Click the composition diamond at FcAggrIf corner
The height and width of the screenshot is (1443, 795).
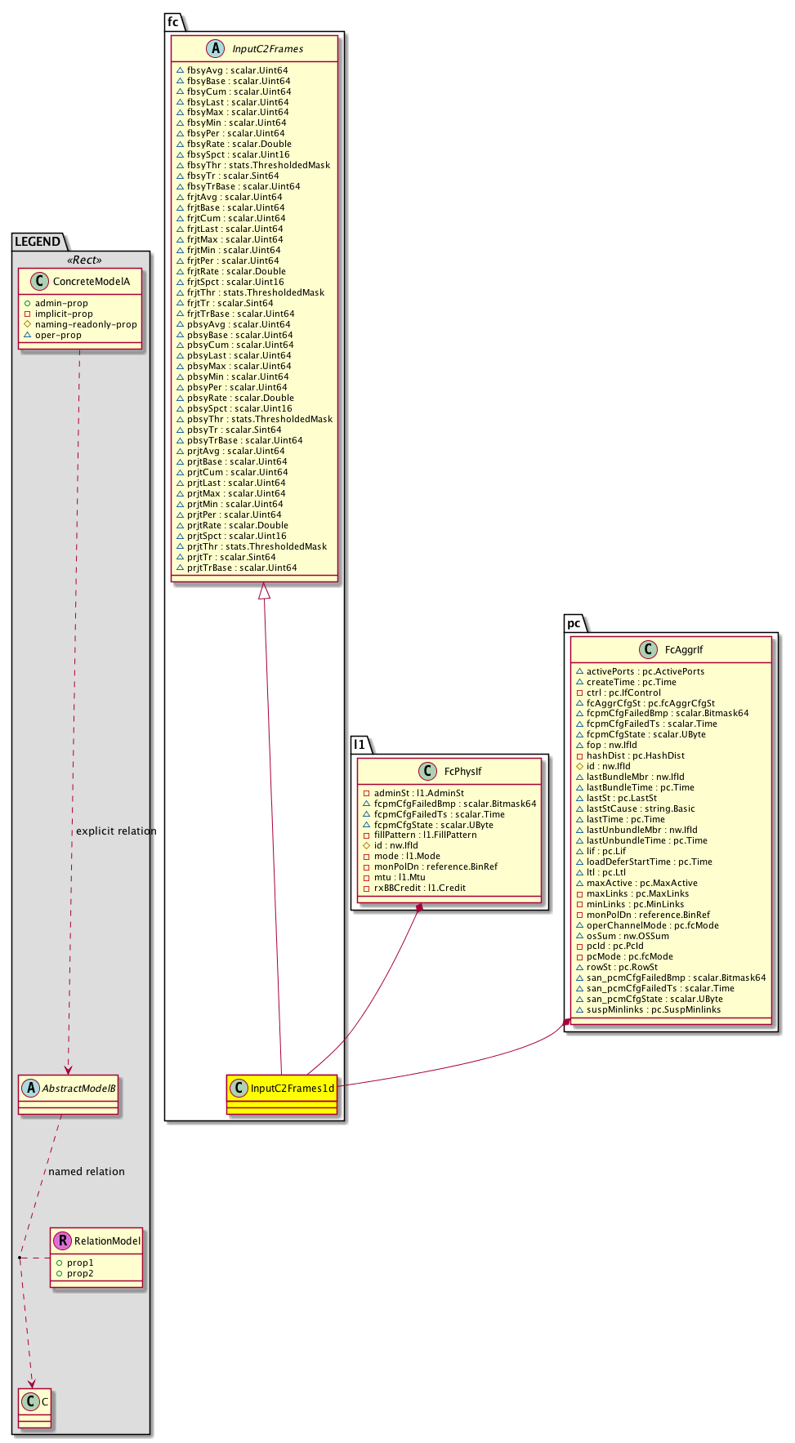566,1022
